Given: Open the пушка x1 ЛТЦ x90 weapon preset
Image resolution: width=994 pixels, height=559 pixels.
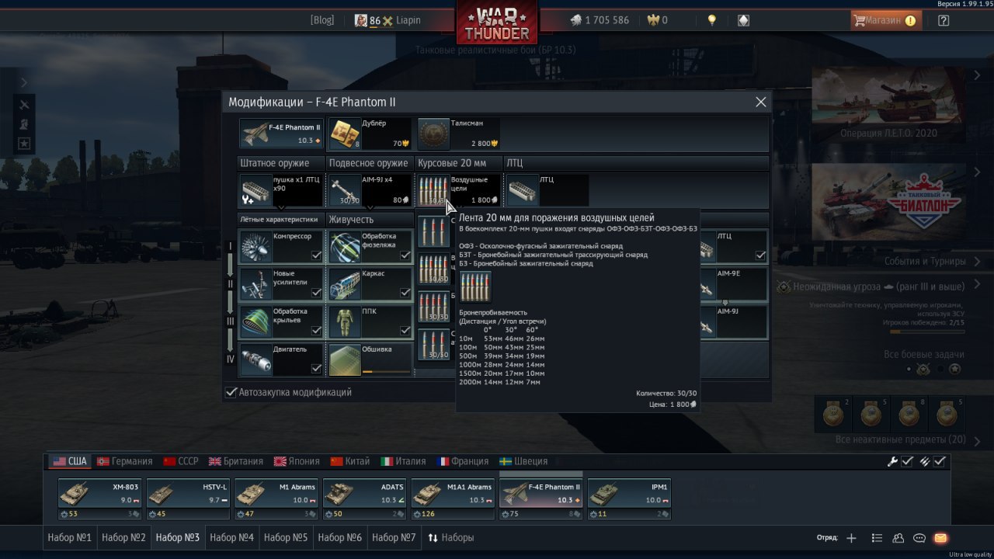Looking at the screenshot, I should 281,190.
